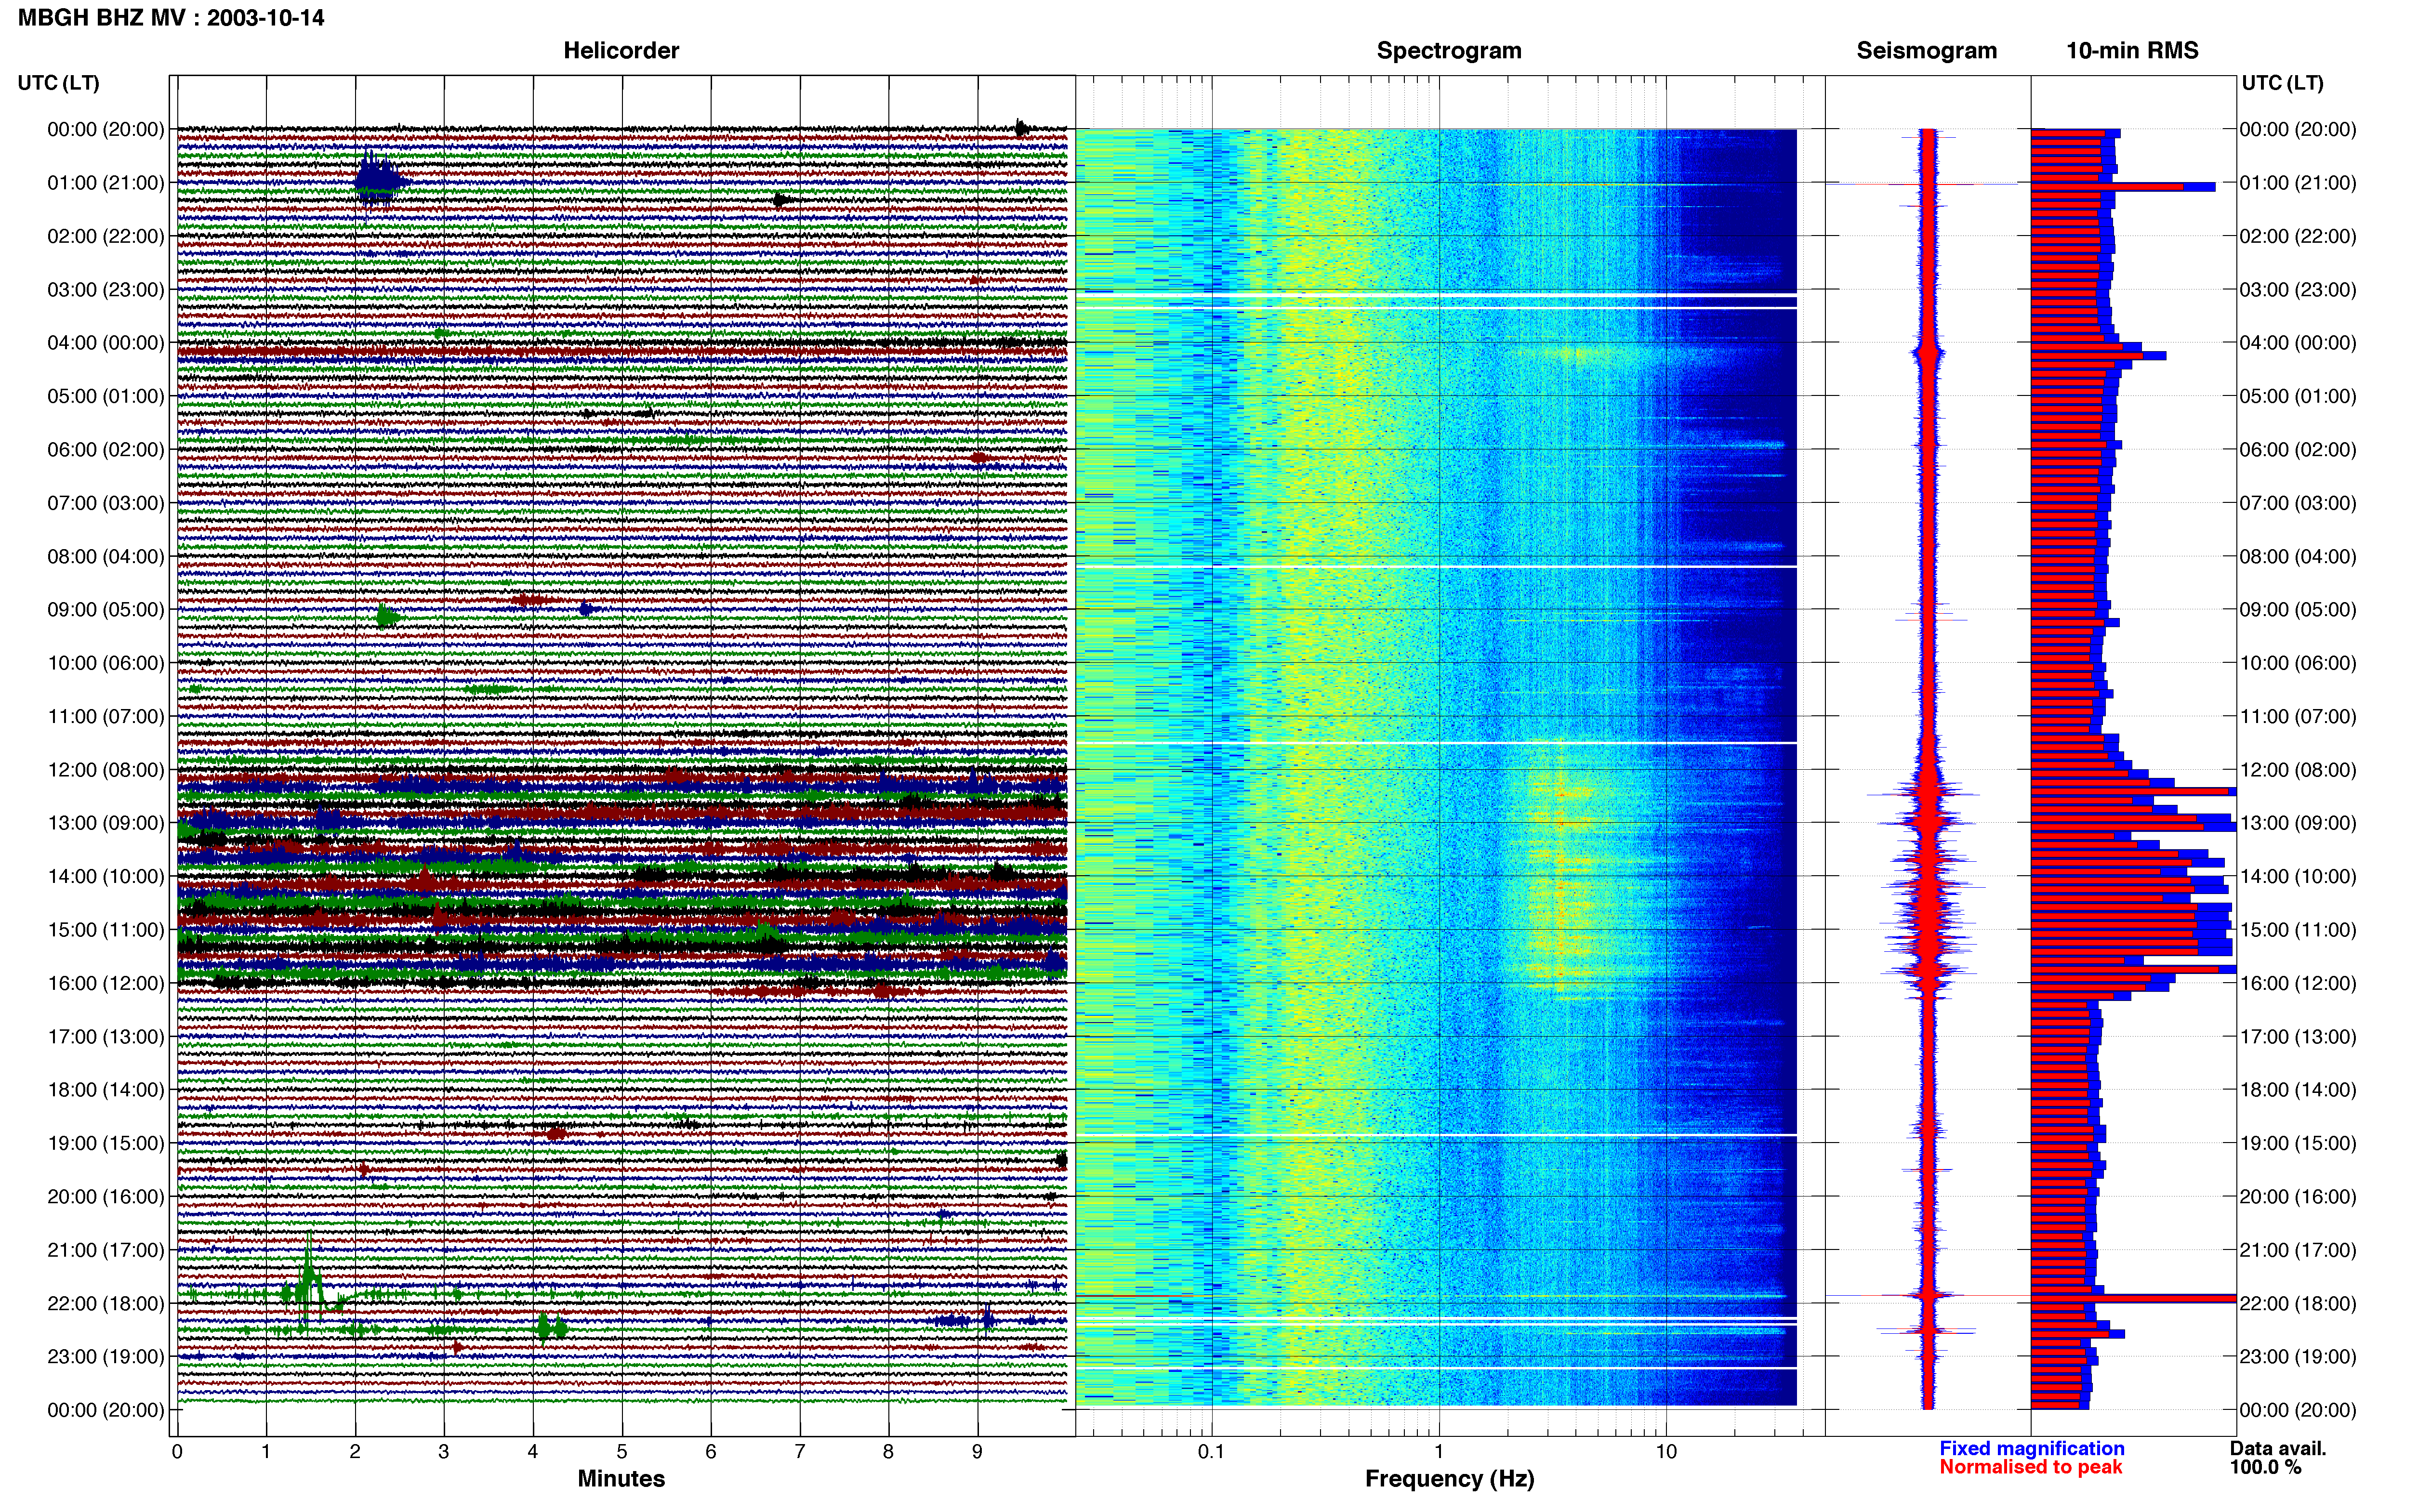Click the left '01:00 (21:00)' time label

106,183
